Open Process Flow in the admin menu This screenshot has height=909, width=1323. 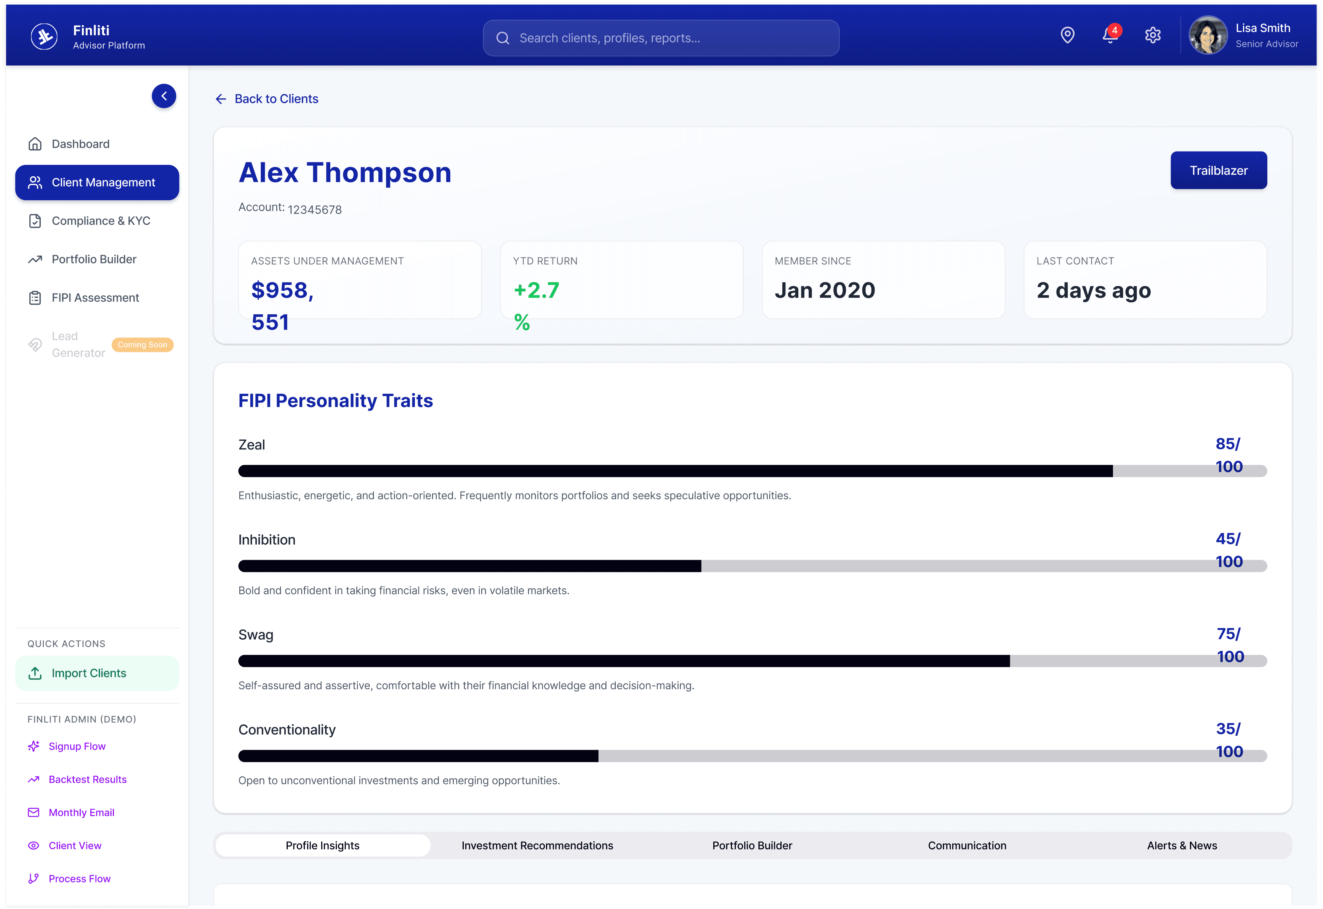click(x=79, y=878)
